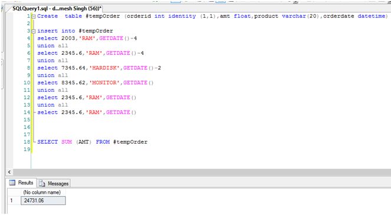
Task: Click 'union all' on line 9
Action: (52, 75)
